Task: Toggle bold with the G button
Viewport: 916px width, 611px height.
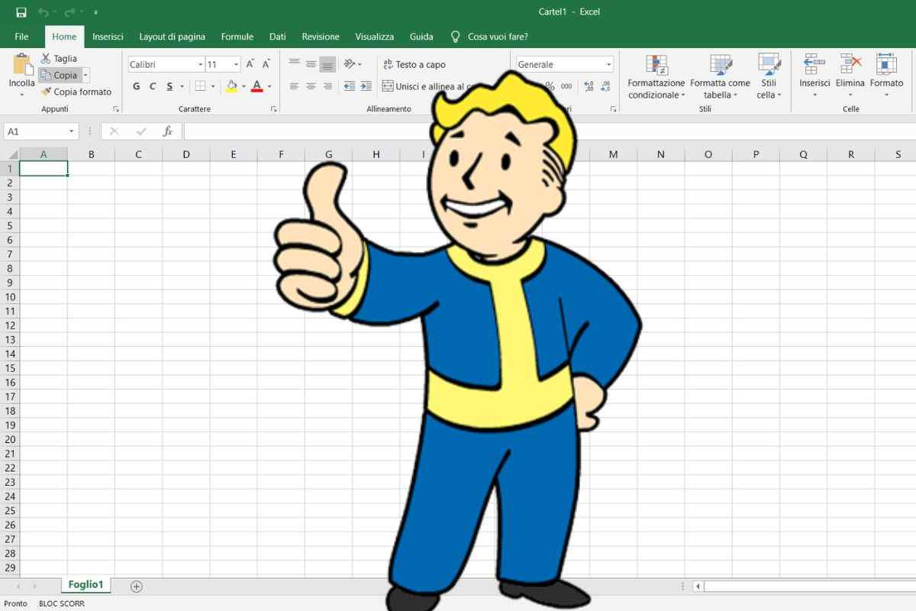Action: point(137,86)
